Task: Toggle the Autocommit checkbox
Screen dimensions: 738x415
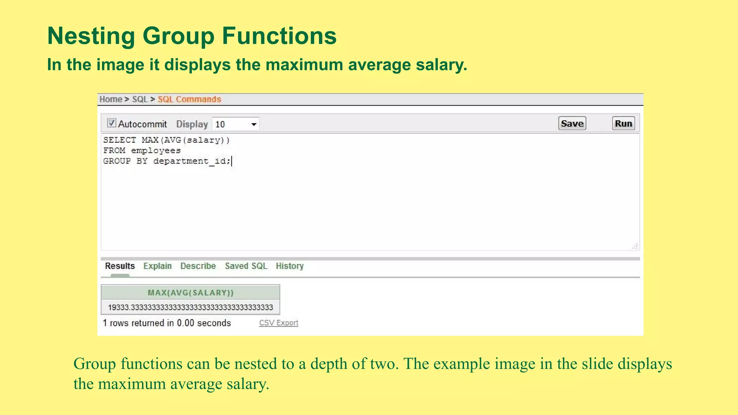Action: point(112,123)
